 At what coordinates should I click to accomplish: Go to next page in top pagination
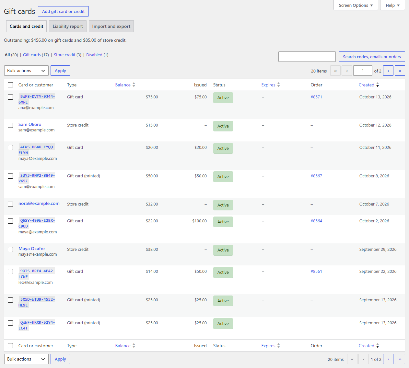(388, 71)
